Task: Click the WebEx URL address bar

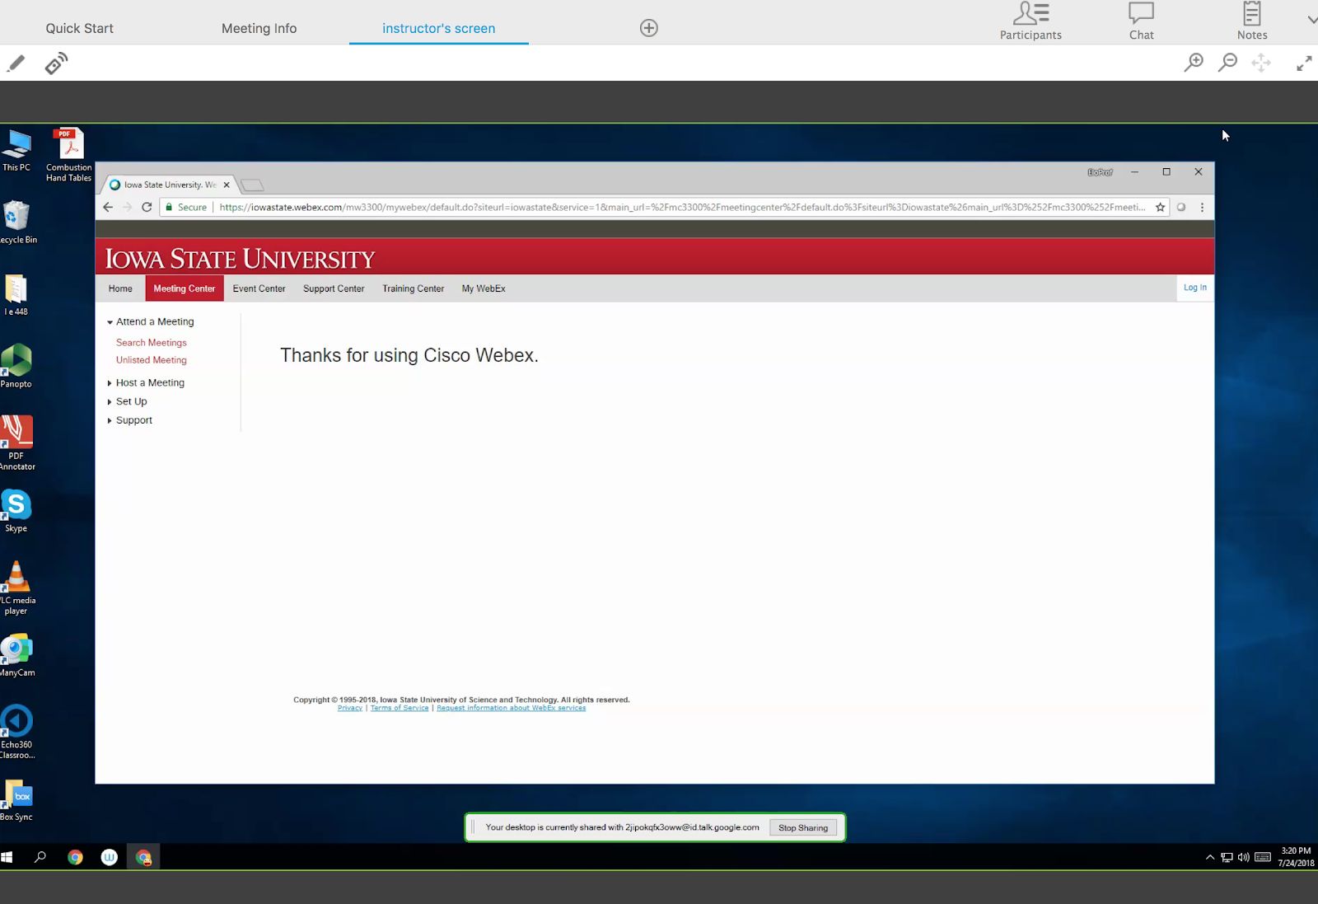Action: coord(682,207)
